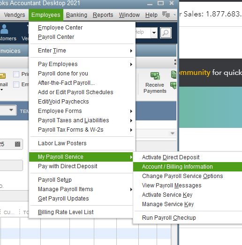
Task: Toggle the Email checkbox
Action: pyautogui.click(x=16, y=84)
